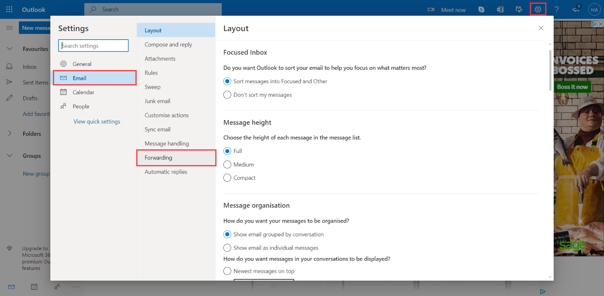Viewport: 604px width, 296px height.
Task: Set message height to Compact
Action: coord(227,177)
